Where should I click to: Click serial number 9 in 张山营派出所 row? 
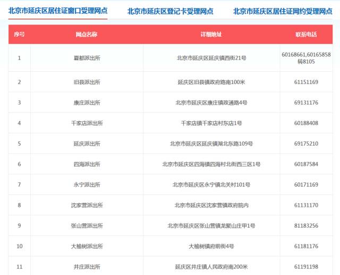[19, 226]
